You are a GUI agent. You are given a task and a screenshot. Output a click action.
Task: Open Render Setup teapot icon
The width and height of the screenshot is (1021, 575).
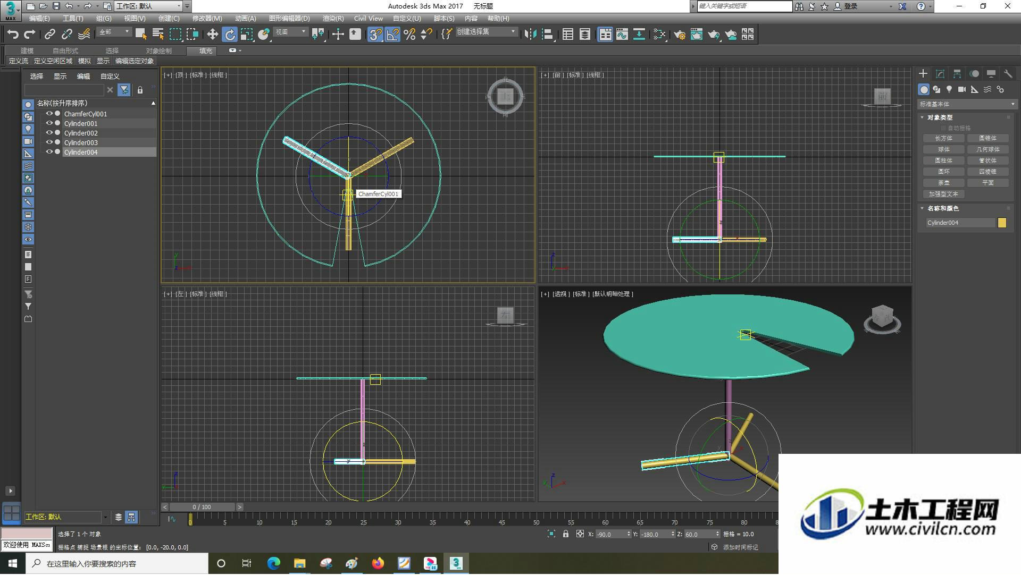(680, 35)
